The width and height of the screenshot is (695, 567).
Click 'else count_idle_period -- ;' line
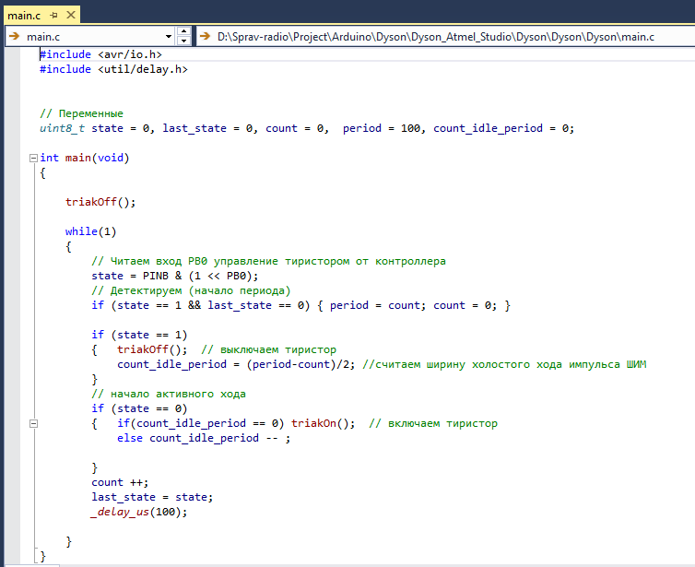tap(204, 438)
